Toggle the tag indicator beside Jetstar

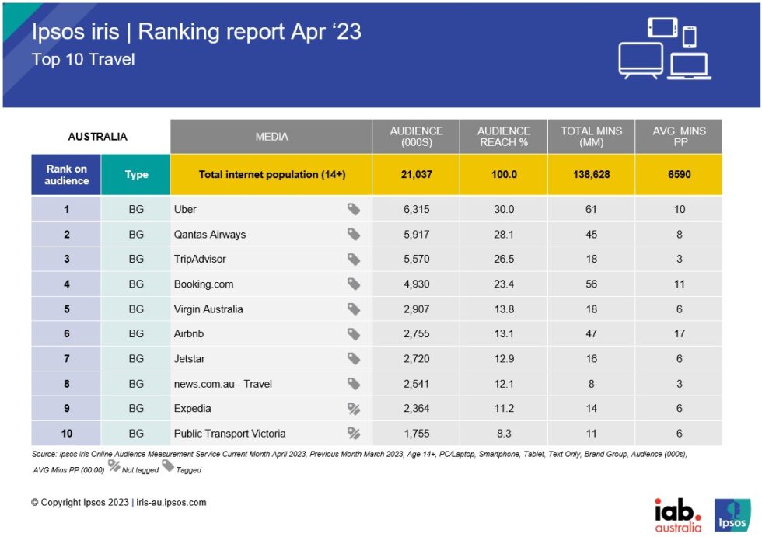[x=355, y=358]
